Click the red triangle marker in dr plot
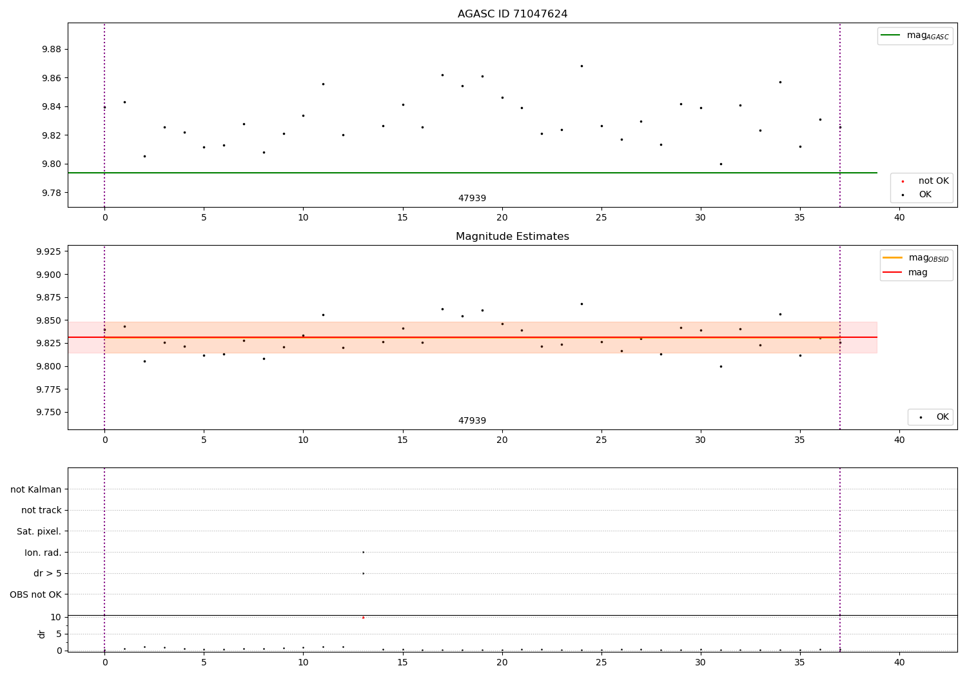Viewport: 967px width, 677px height. coord(363,618)
